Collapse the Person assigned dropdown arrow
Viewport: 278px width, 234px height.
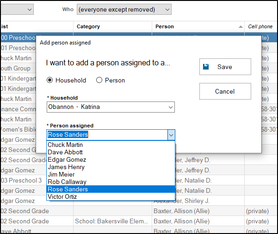click(171, 135)
